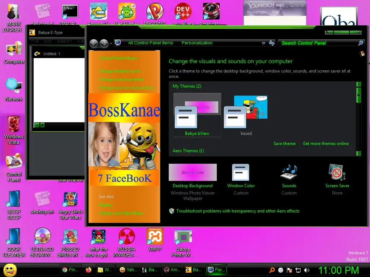Switch to Chrome taskbar button
This screenshot has height=277, width=370.
tap(71, 270)
